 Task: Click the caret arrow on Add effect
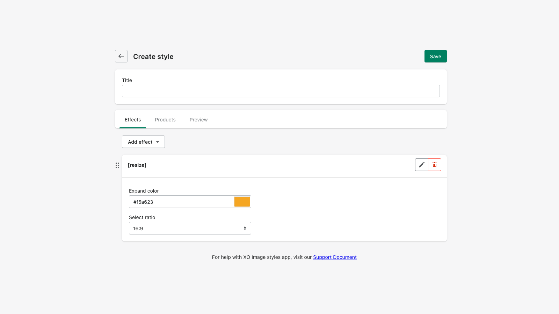click(x=158, y=142)
